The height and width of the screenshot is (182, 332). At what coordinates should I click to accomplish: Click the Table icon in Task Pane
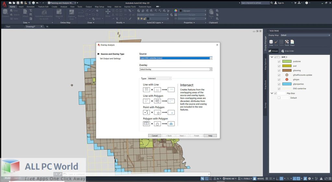click(281, 43)
